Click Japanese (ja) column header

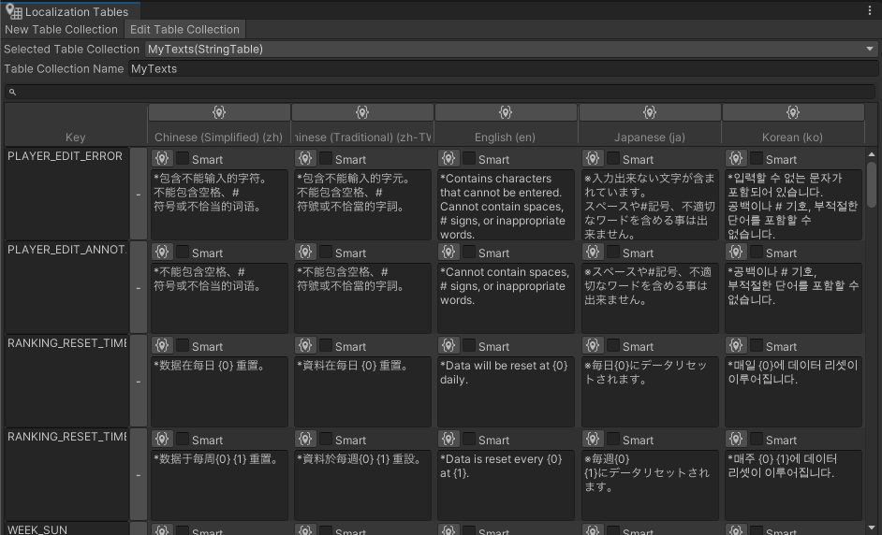click(x=649, y=137)
